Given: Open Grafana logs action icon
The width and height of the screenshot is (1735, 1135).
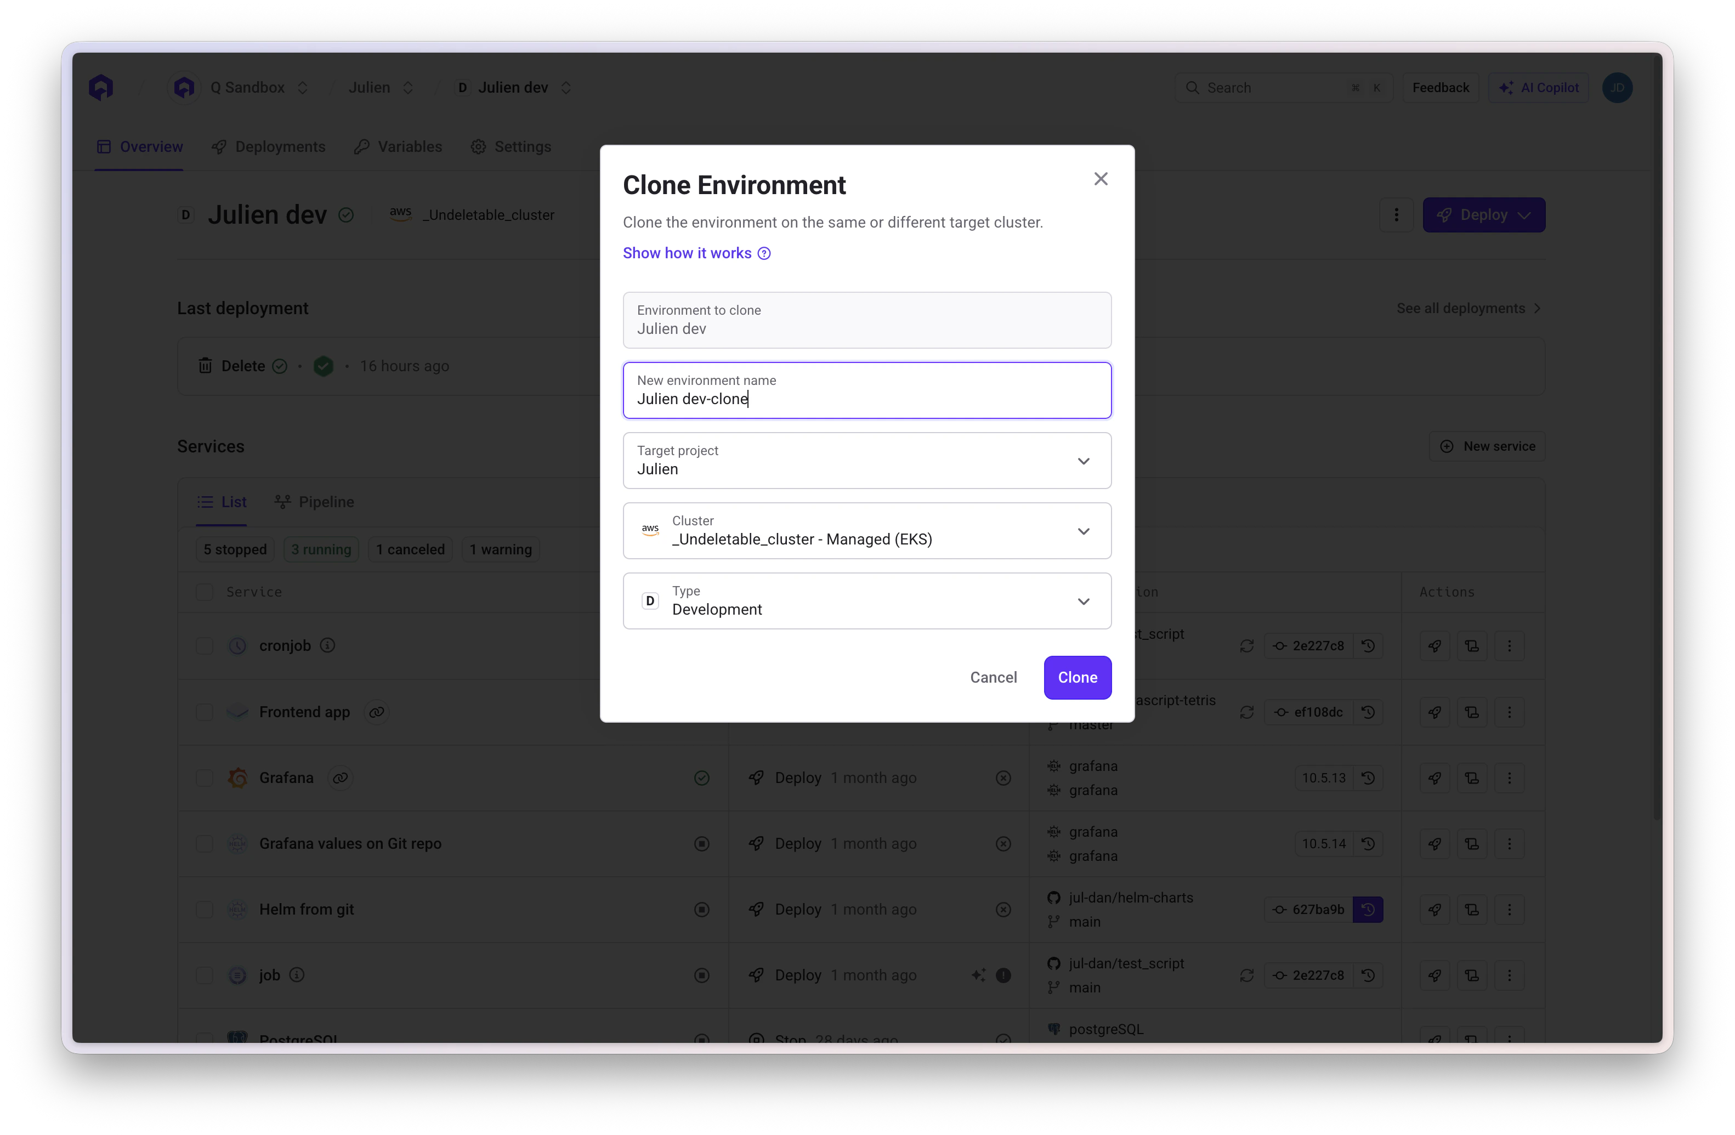Looking at the screenshot, I should 1472,778.
